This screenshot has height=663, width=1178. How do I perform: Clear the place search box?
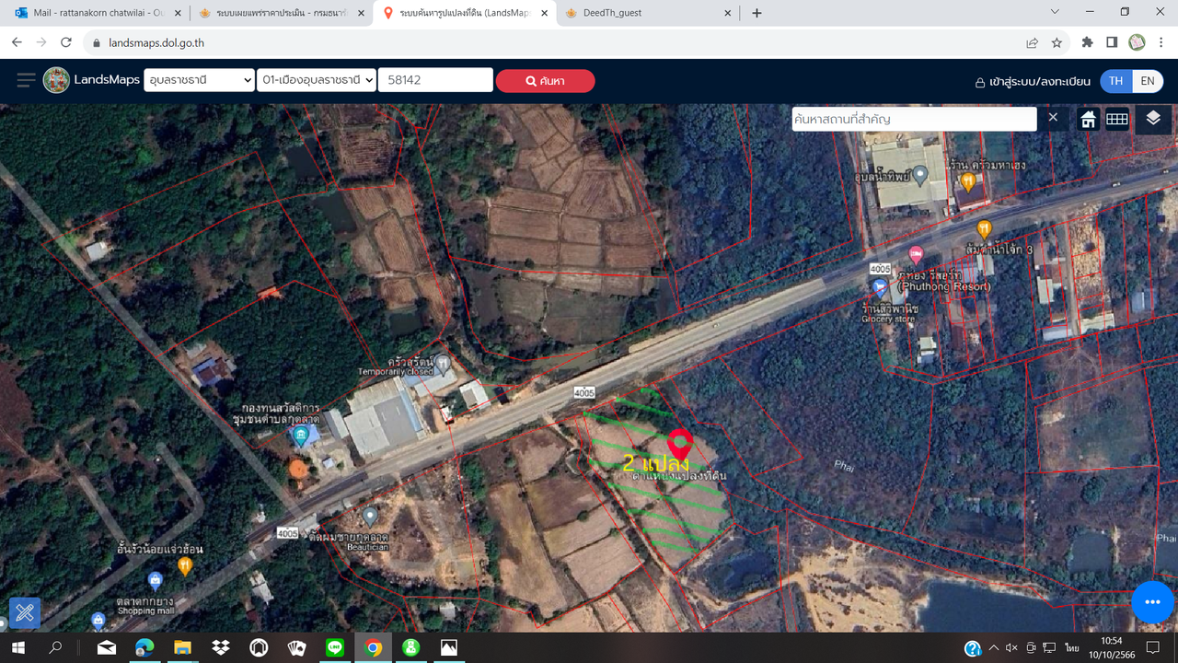point(1053,118)
